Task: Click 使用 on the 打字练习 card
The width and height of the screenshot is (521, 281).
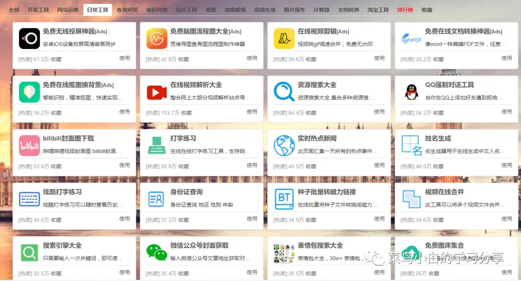Action: click(x=252, y=165)
